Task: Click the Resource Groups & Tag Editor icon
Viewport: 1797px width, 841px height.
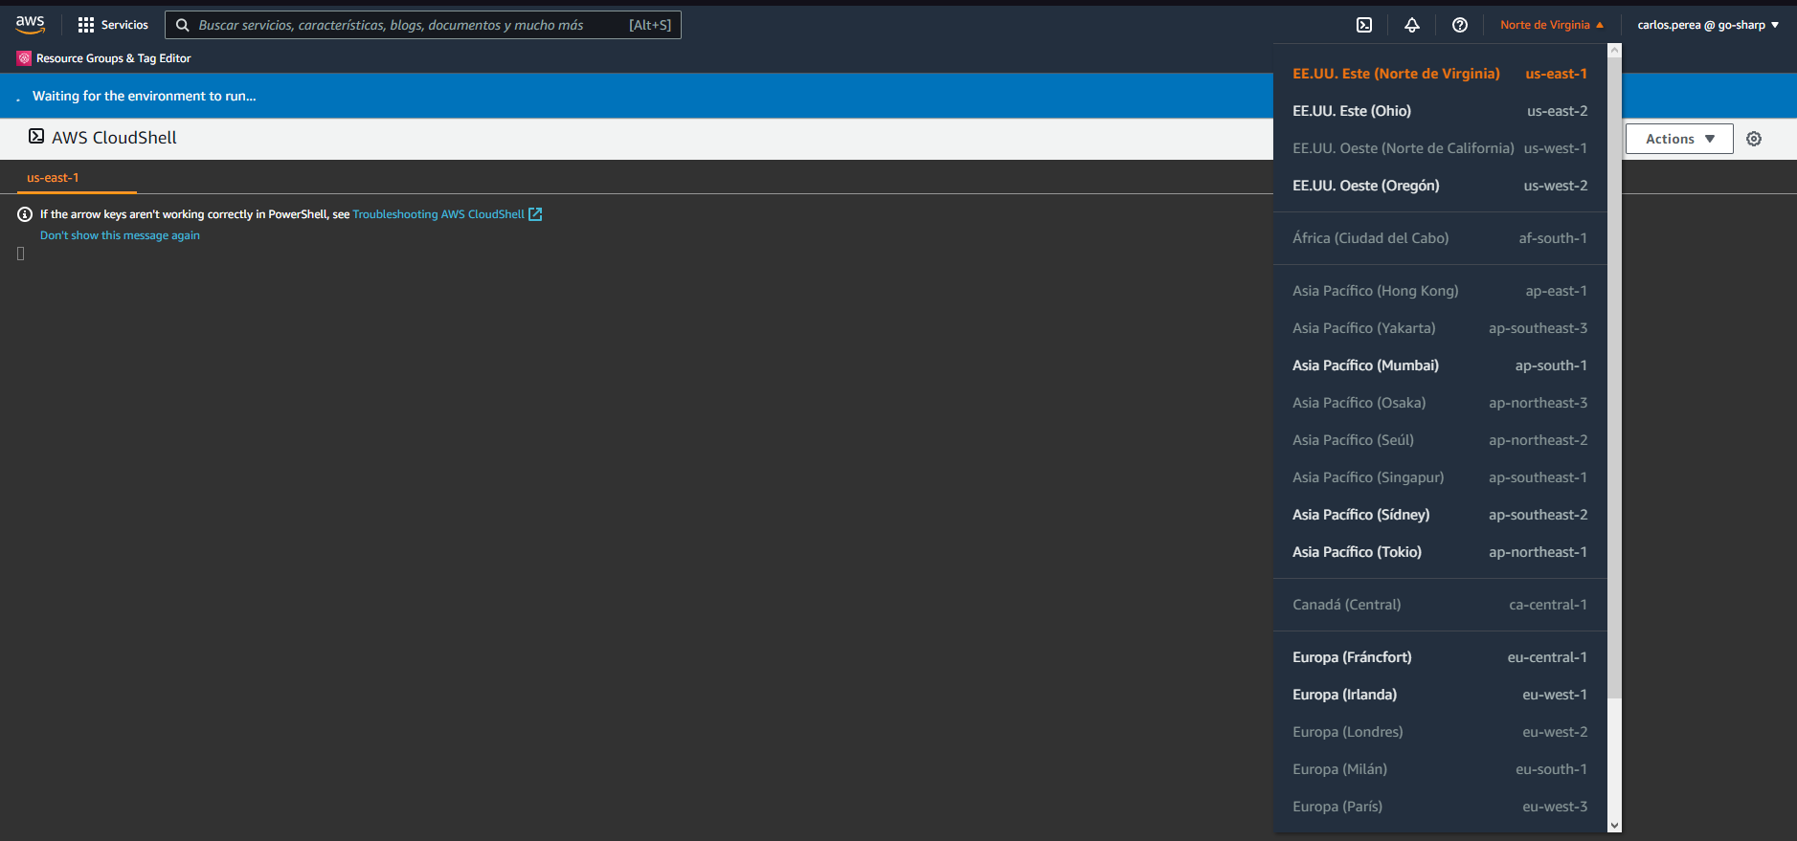Action: click(x=24, y=58)
